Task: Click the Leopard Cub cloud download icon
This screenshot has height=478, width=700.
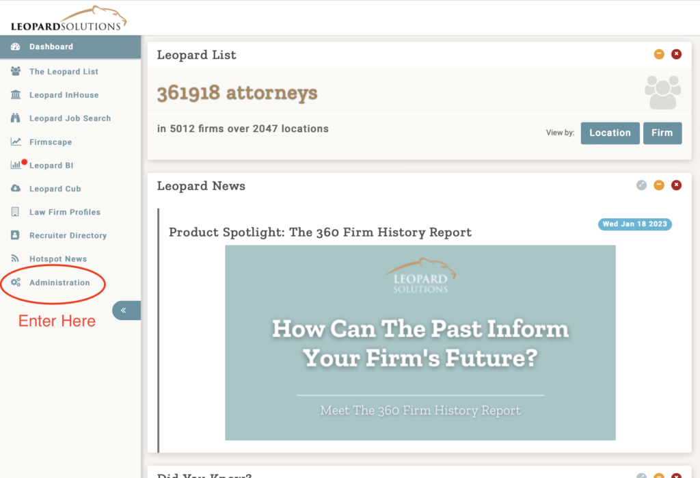Action: (16, 189)
